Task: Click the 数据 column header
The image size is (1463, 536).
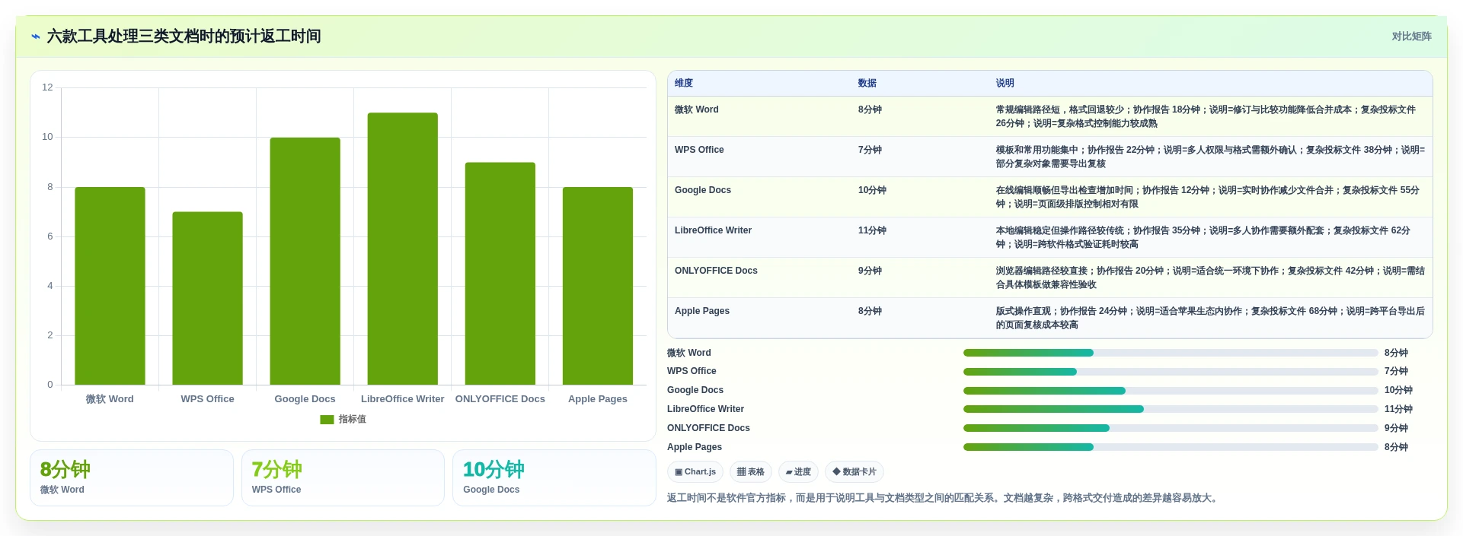Action: [867, 83]
